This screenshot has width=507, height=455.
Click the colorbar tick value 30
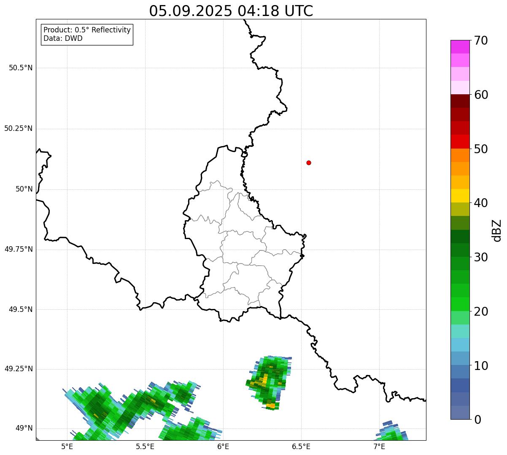pyautogui.click(x=481, y=257)
